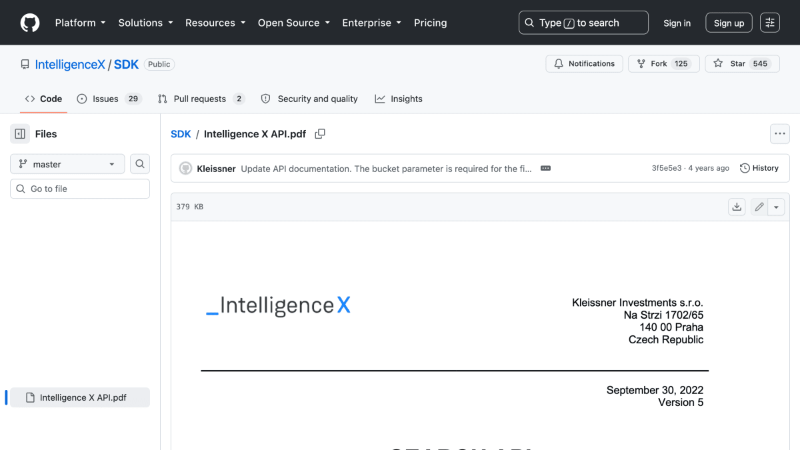
Task: Expand the commit message ellipsis
Action: (x=545, y=169)
